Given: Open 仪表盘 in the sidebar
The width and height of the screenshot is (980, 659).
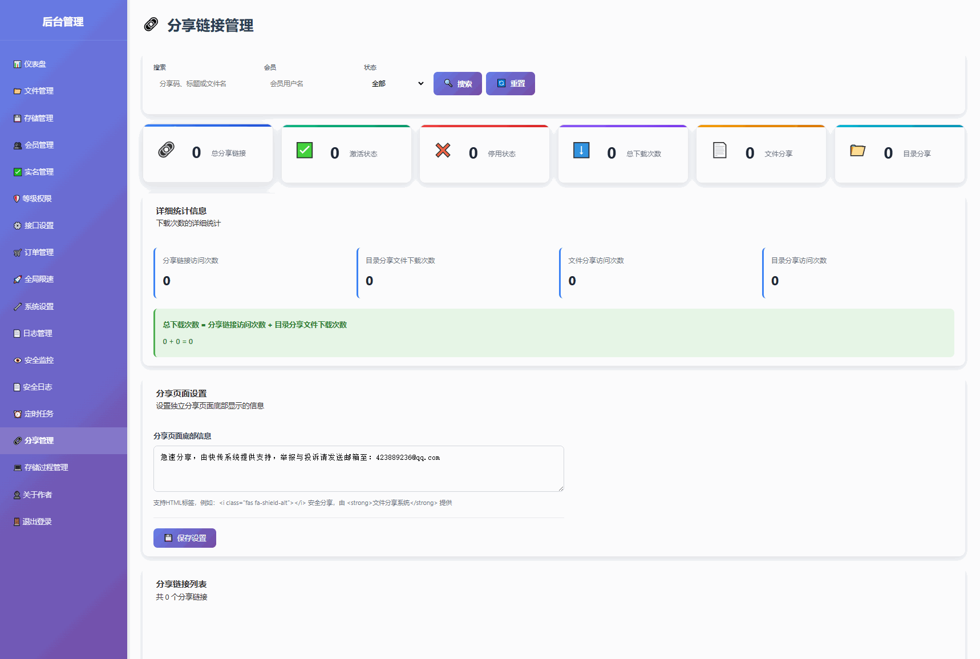Looking at the screenshot, I should [35, 64].
